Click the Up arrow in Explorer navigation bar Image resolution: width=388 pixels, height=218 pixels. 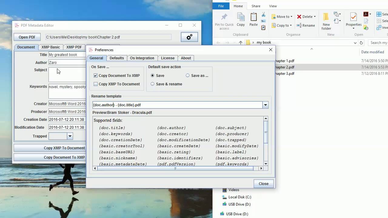coord(241,43)
